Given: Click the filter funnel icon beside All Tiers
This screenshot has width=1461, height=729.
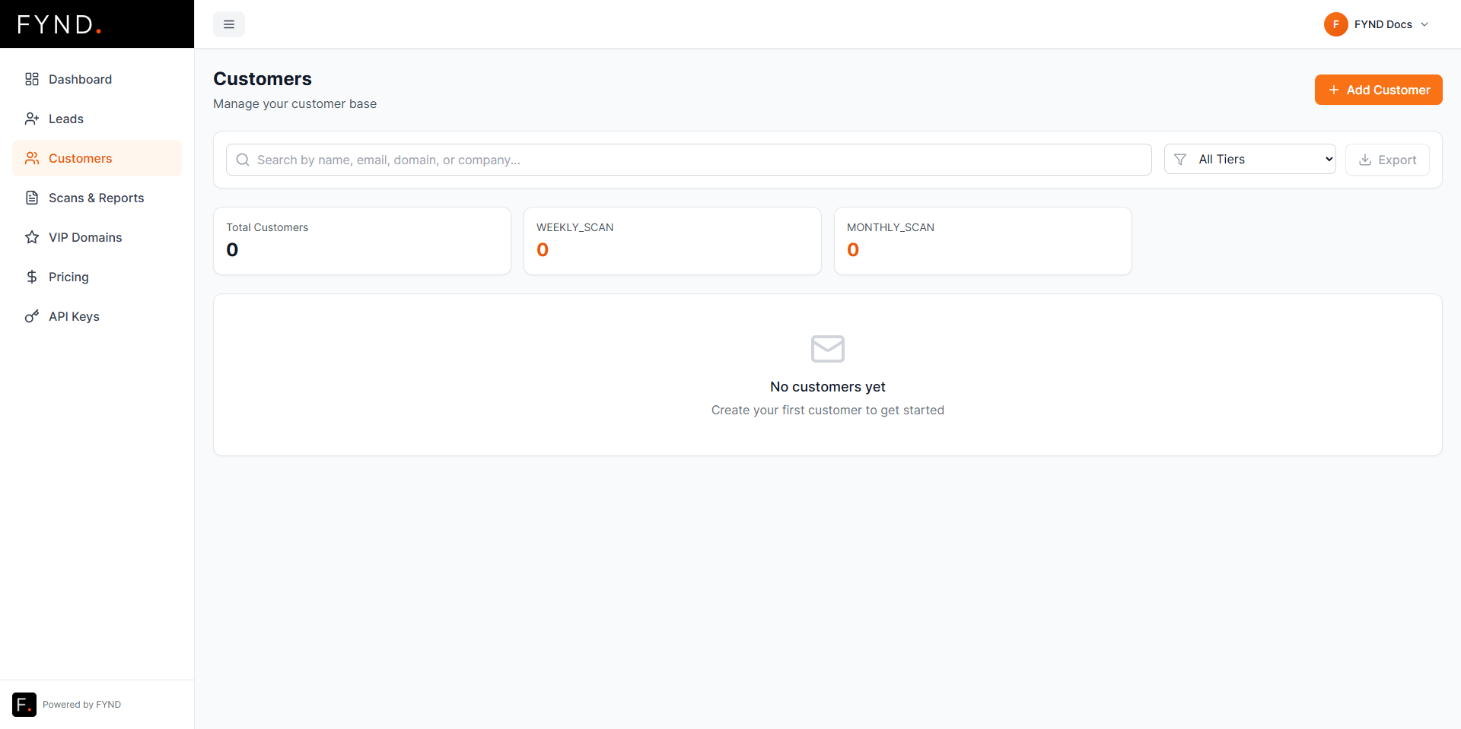Looking at the screenshot, I should [x=1180, y=159].
